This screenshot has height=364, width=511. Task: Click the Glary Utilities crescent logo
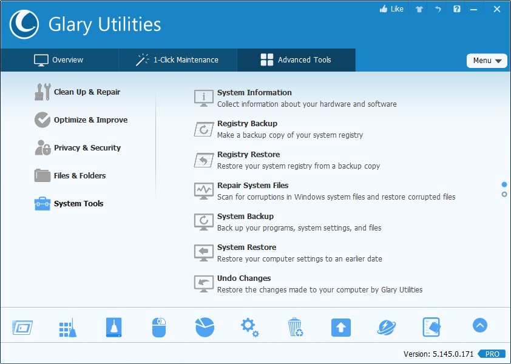pos(24,24)
